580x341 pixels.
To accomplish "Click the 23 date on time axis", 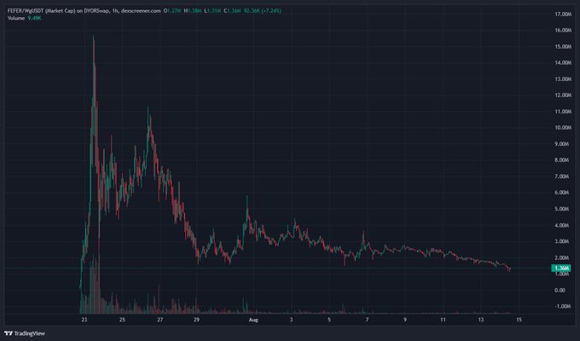I will coord(84,320).
